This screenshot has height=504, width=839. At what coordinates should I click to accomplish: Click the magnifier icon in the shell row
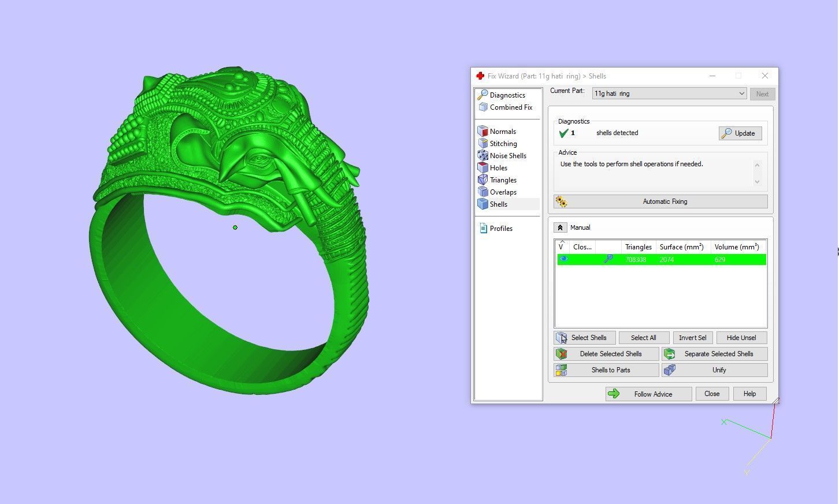[608, 259]
